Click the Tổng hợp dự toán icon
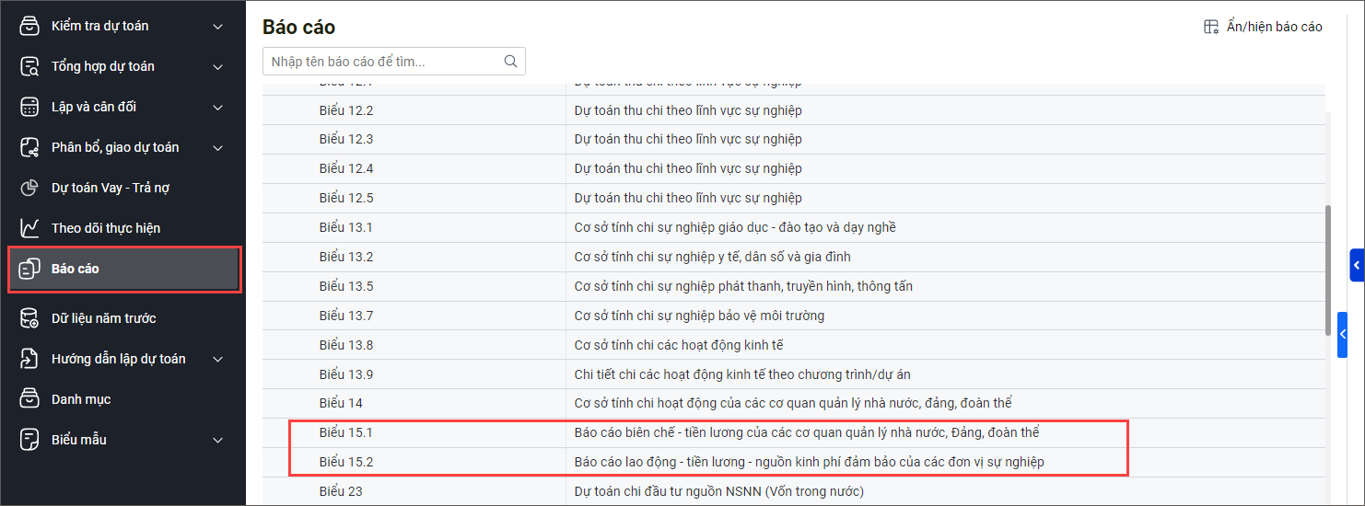The width and height of the screenshot is (1365, 506). pos(30,66)
